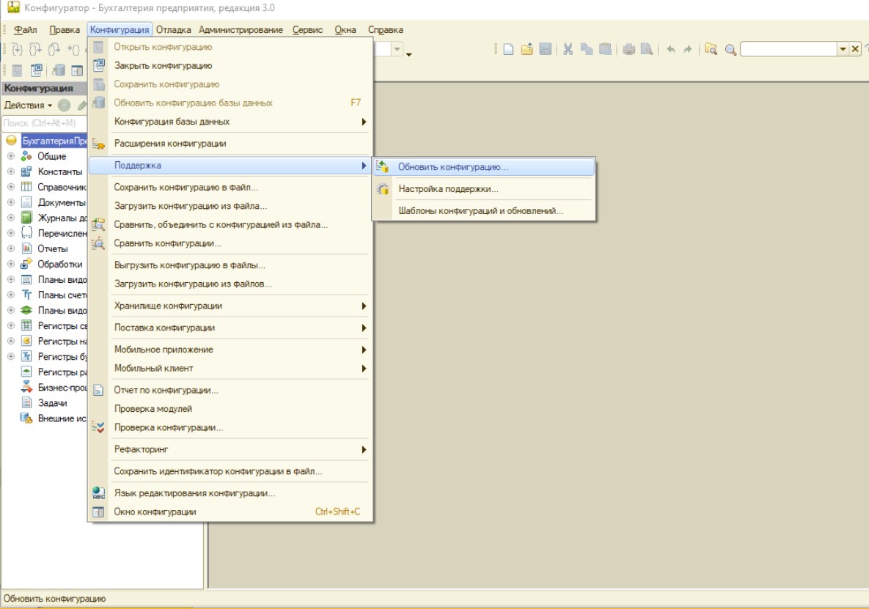869x609 pixels.
Task: Expand the Обработки tree node
Action: (10, 264)
